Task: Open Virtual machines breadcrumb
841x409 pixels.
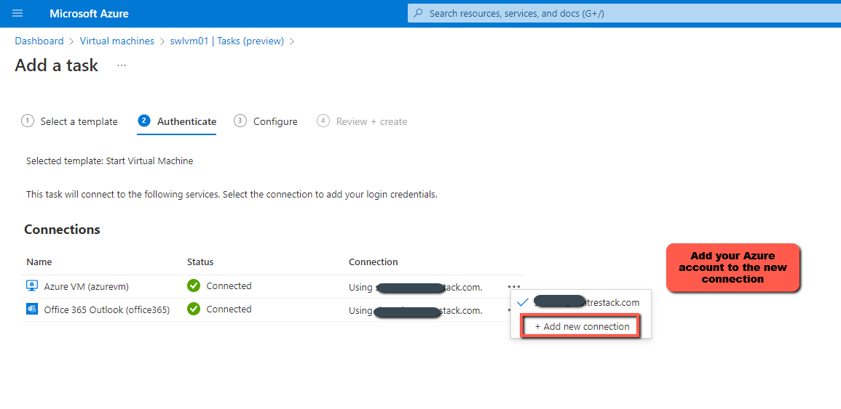Action: coord(117,41)
